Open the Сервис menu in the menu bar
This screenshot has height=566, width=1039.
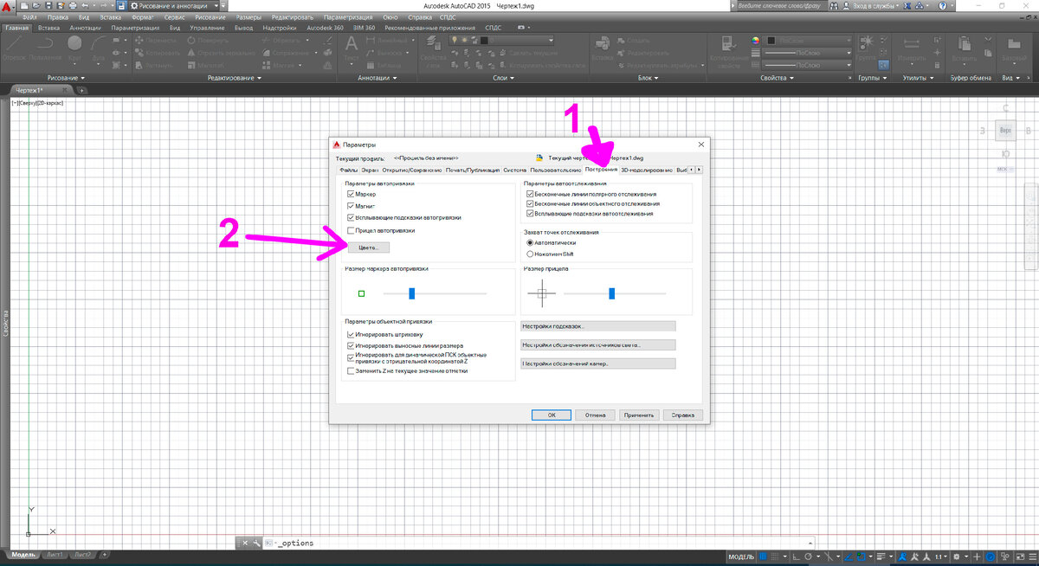174,16
